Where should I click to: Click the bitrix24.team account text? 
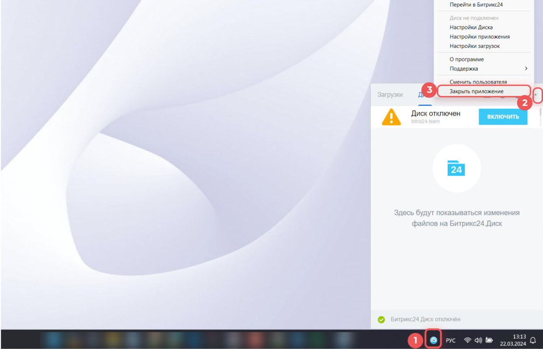tap(425, 122)
